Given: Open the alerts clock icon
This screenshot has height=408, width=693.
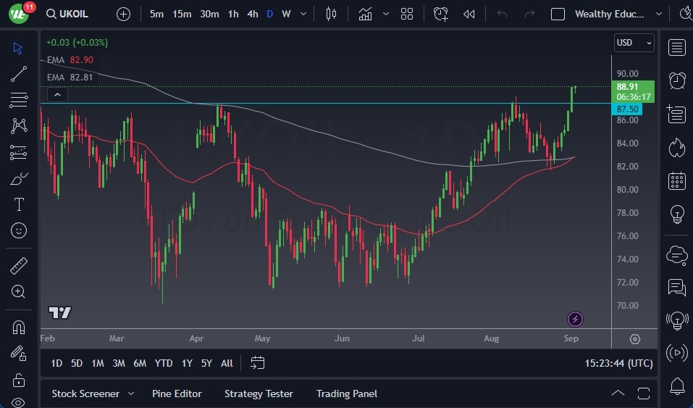Looking at the screenshot, I should [x=677, y=80].
